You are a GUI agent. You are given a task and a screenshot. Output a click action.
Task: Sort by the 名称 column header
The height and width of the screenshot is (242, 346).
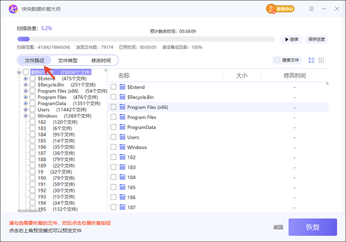(x=123, y=75)
